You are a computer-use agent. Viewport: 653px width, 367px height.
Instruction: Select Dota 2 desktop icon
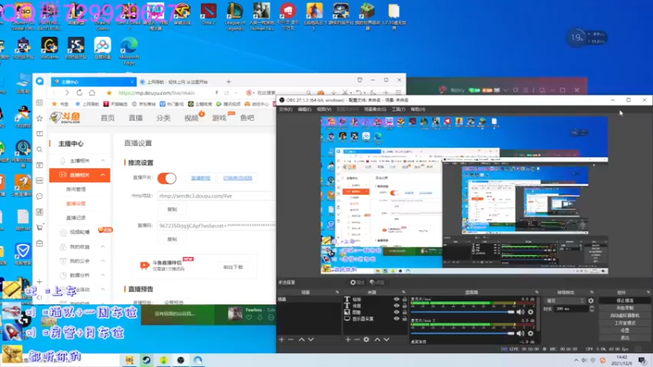pos(208,15)
